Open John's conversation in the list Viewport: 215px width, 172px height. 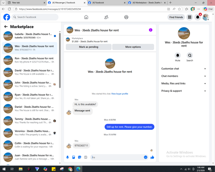point(30,84)
